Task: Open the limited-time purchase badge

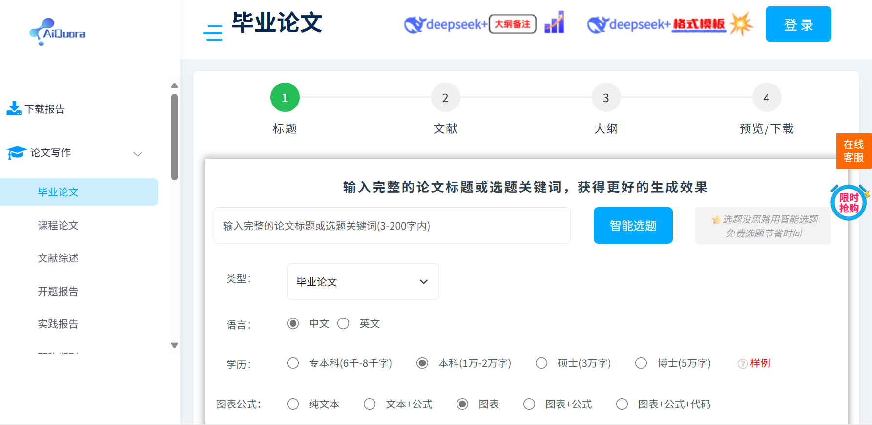Action: point(849,203)
